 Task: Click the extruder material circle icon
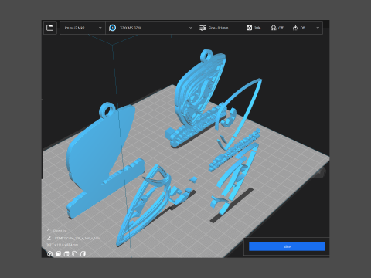point(112,28)
